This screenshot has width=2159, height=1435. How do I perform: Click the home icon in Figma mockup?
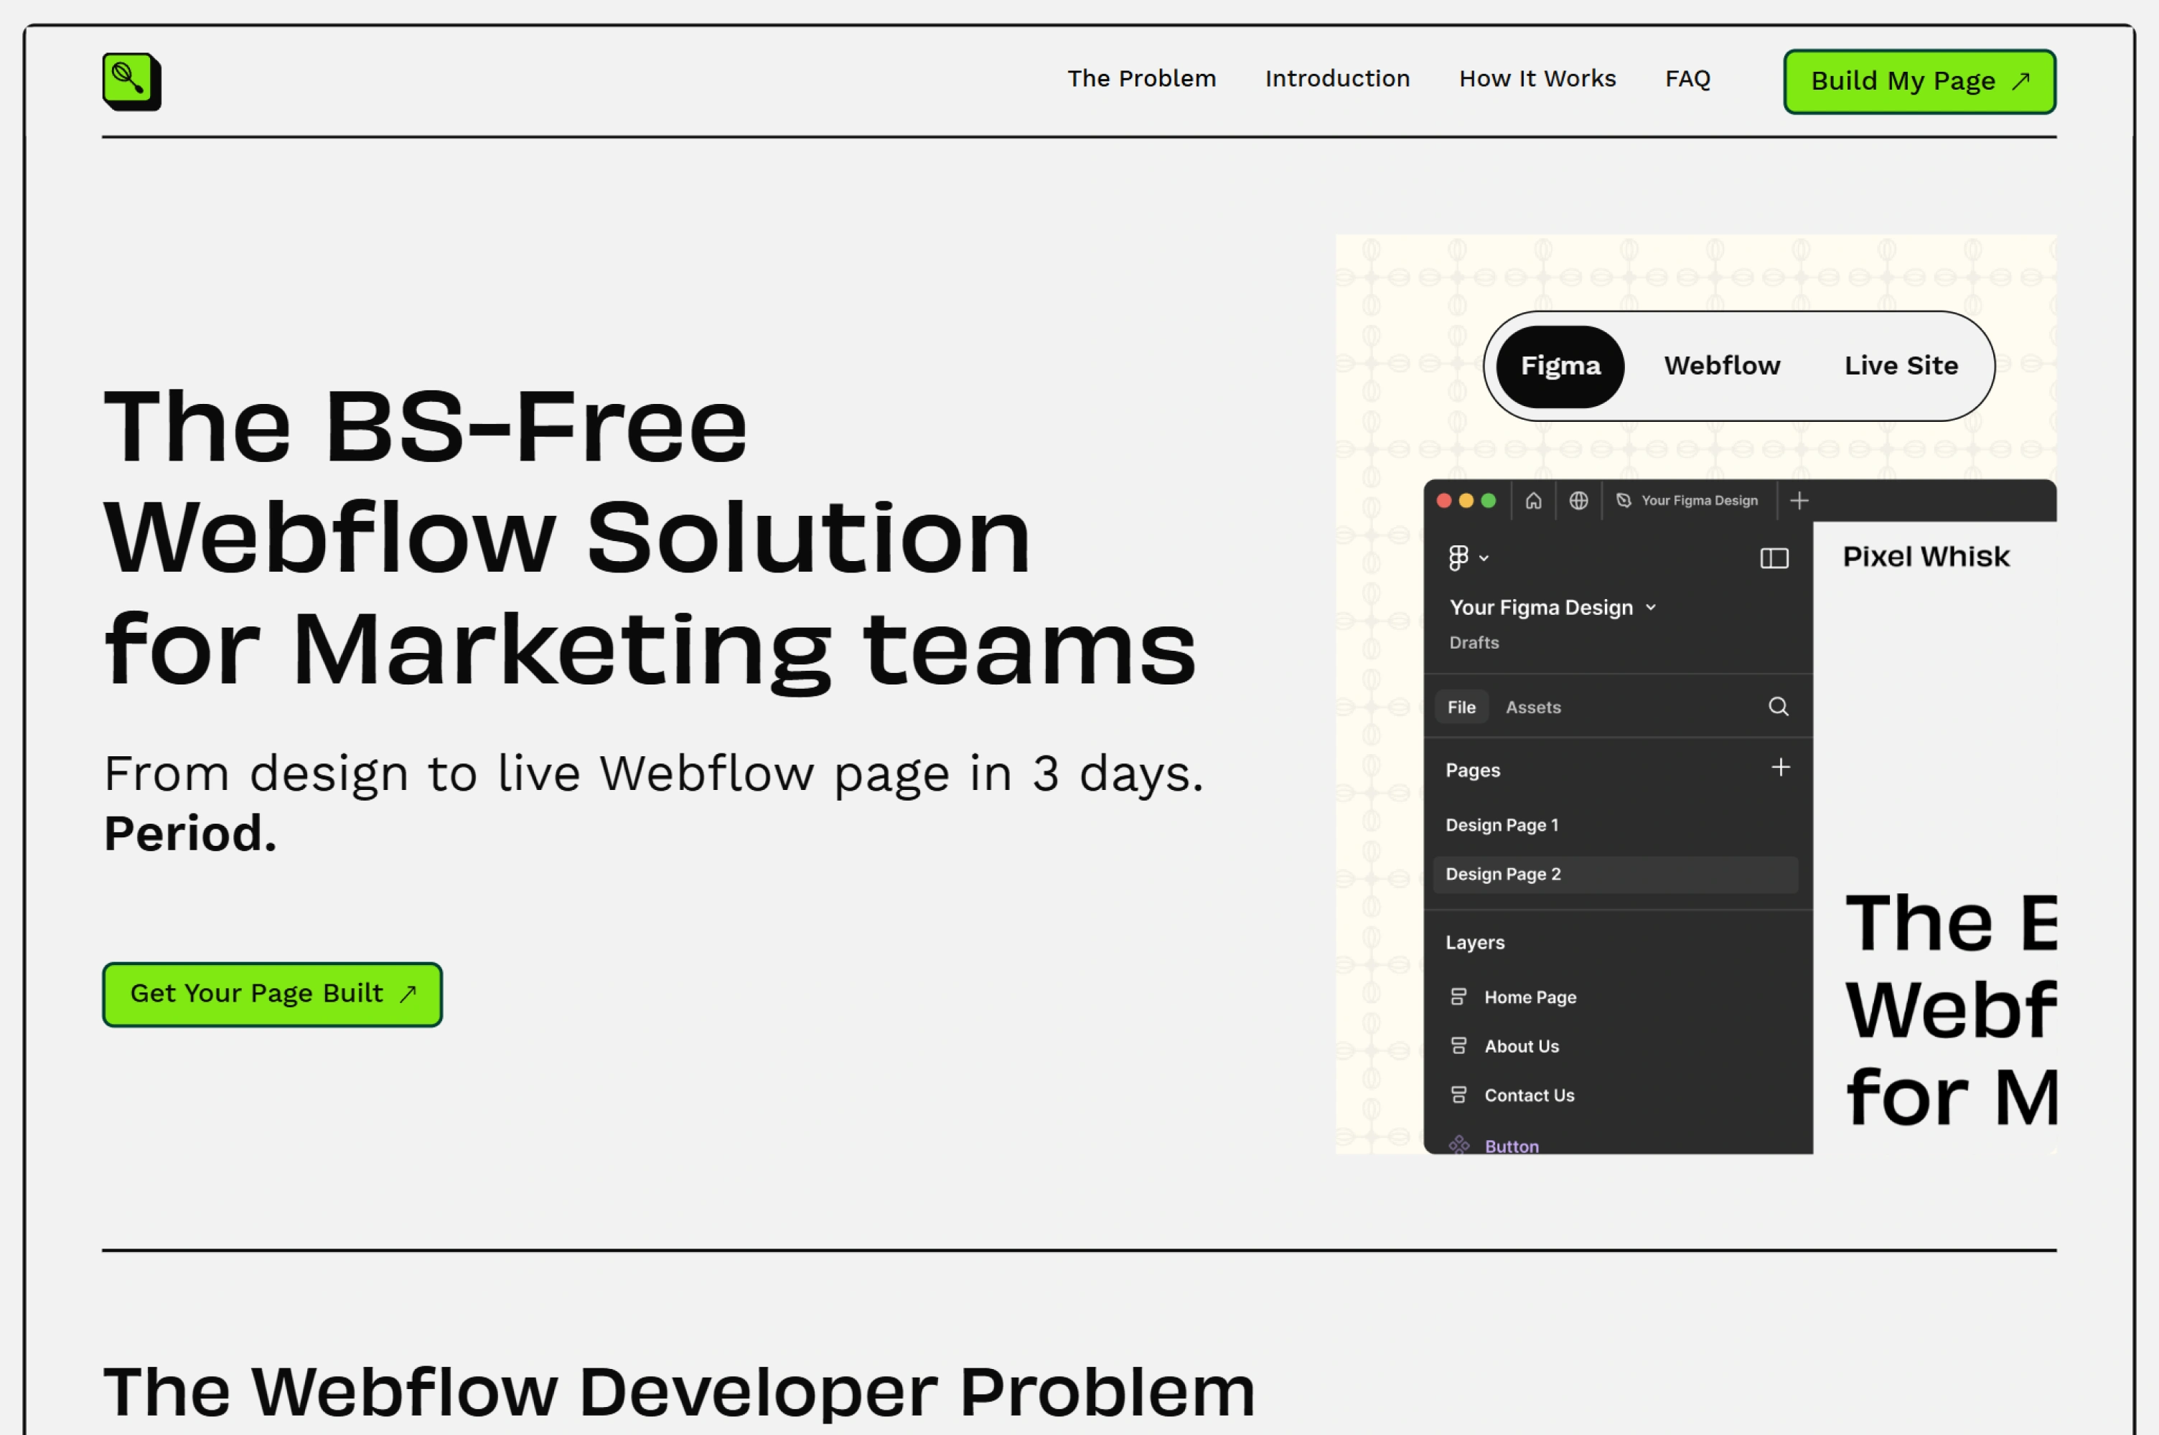1533,501
